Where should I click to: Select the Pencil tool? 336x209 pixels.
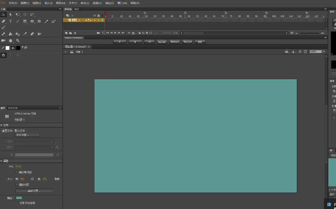46,21
